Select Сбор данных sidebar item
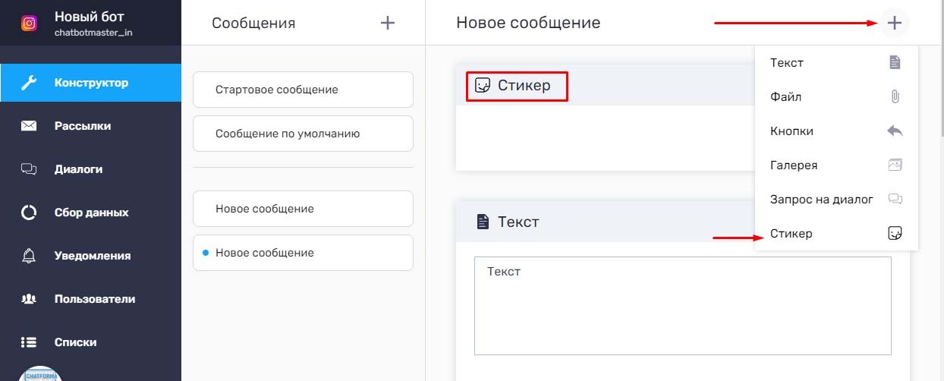Image resolution: width=944 pixels, height=381 pixels. 91,213
